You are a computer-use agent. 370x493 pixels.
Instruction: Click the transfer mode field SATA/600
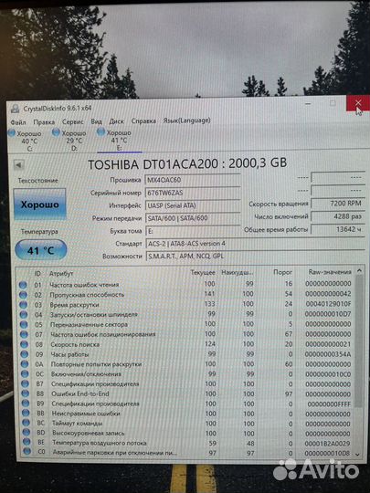pos(193,218)
